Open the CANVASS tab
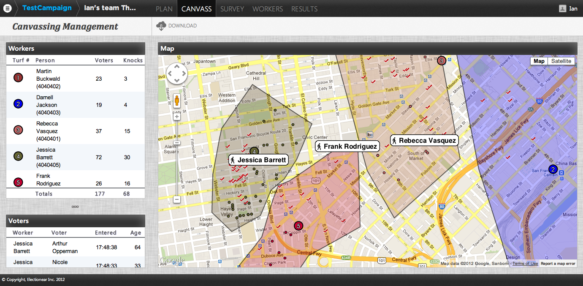The image size is (583, 286). [x=196, y=8]
